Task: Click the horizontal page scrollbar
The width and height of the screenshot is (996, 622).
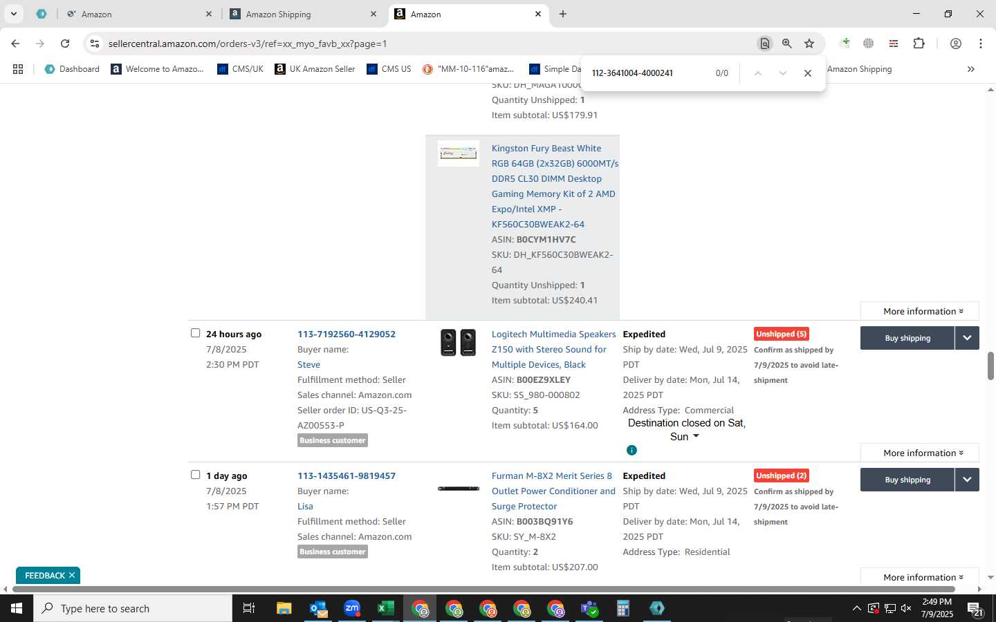Action: pyautogui.click(x=482, y=589)
